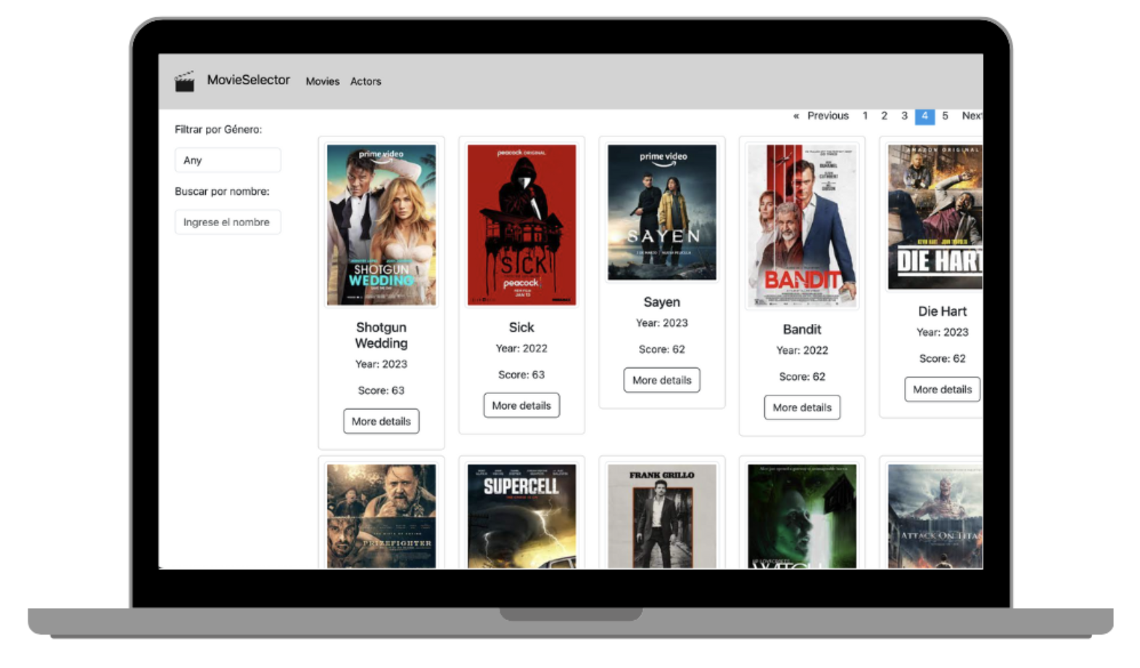Open the Prizefighter movie poster
This screenshot has width=1140, height=668.
381,517
